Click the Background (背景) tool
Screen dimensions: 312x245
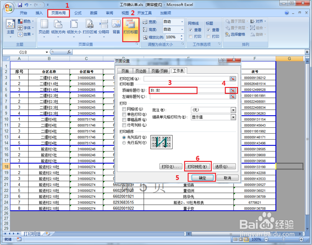tap(116, 27)
